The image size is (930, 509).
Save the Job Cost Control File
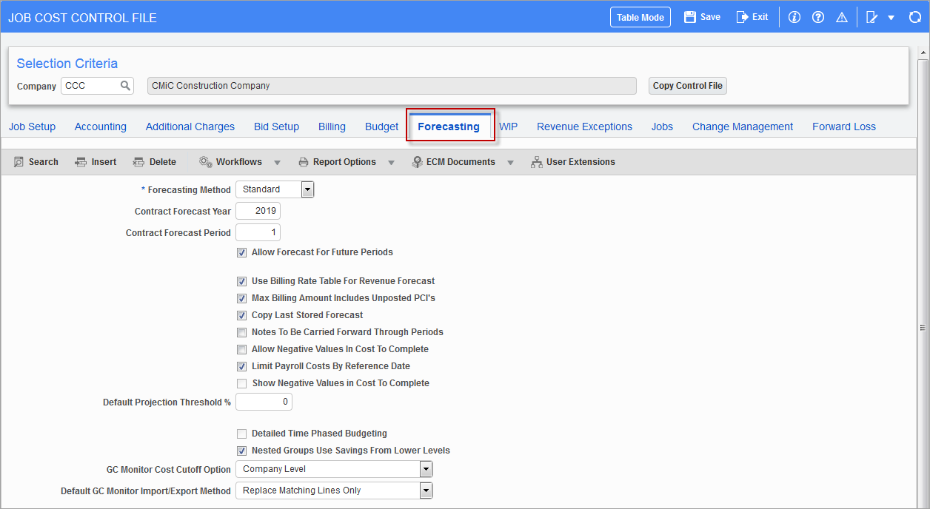coord(701,16)
